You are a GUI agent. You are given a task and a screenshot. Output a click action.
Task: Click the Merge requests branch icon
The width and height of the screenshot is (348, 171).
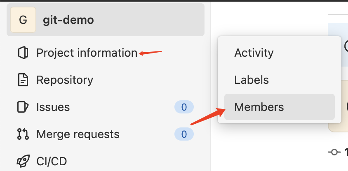(23, 134)
